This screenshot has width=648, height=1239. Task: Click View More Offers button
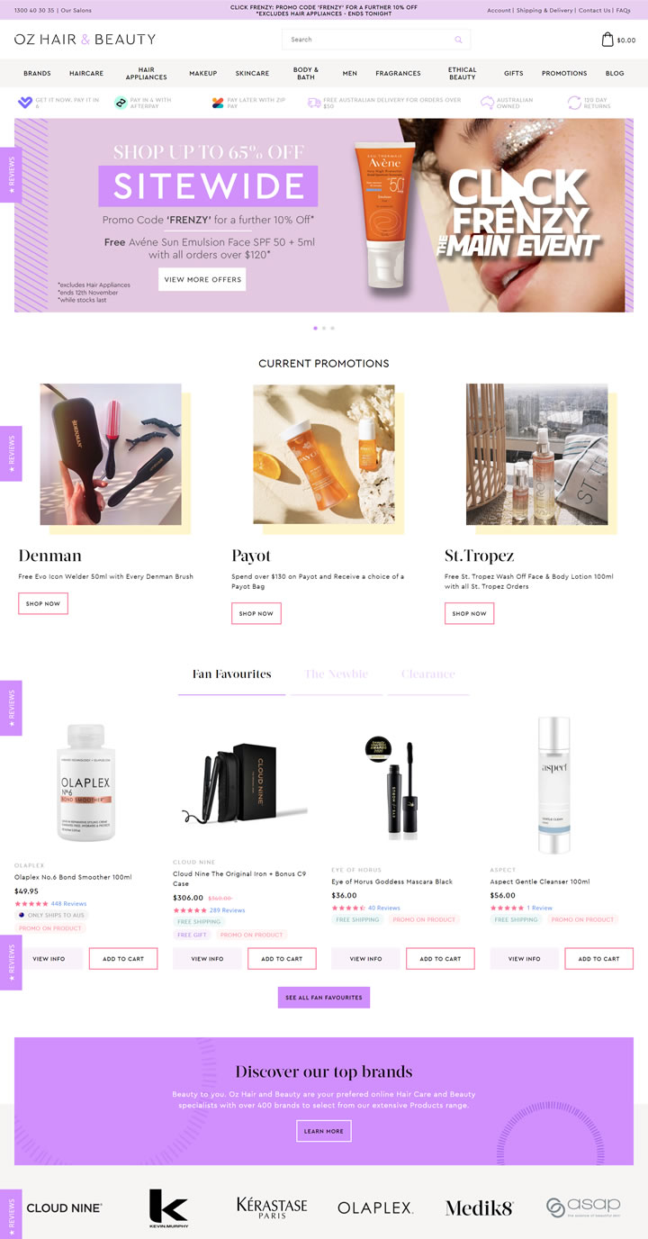pos(202,279)
